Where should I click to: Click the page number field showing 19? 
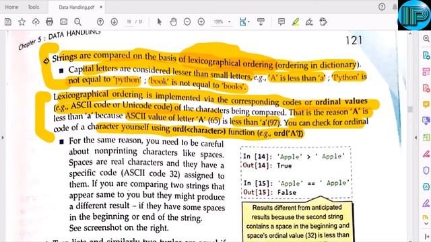(129, 22)
